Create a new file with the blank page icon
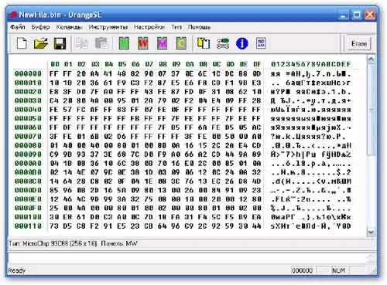The image size is (387, 285). [22, 43]
